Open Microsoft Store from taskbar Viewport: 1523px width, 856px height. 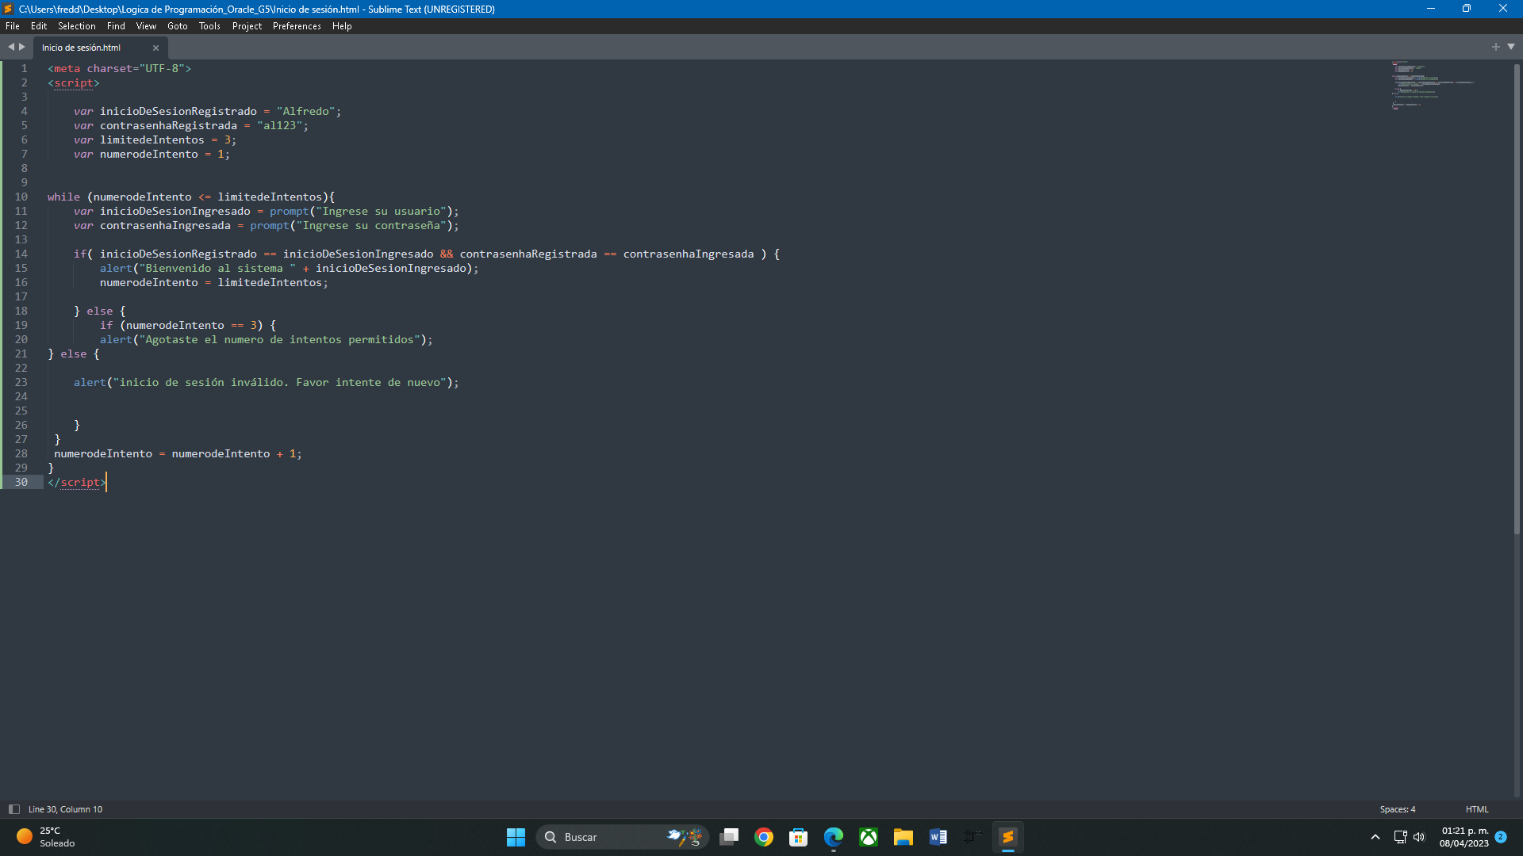799,837
